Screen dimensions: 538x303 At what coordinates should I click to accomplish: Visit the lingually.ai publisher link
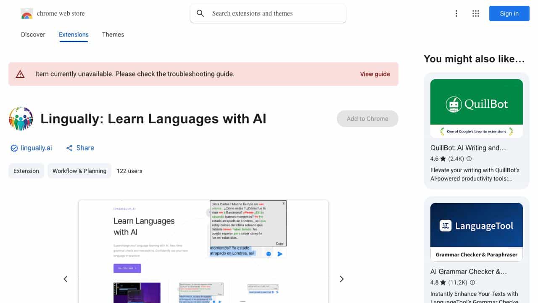point(36,148)
